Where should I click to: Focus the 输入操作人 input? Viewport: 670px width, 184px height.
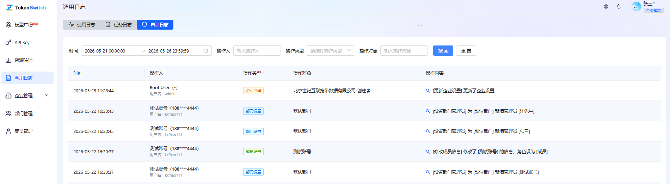pyautogui.click(x=257, y=51)
